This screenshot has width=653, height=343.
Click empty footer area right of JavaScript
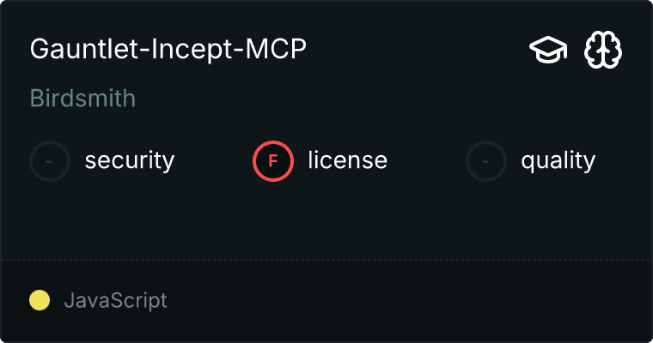pos(408,300)
